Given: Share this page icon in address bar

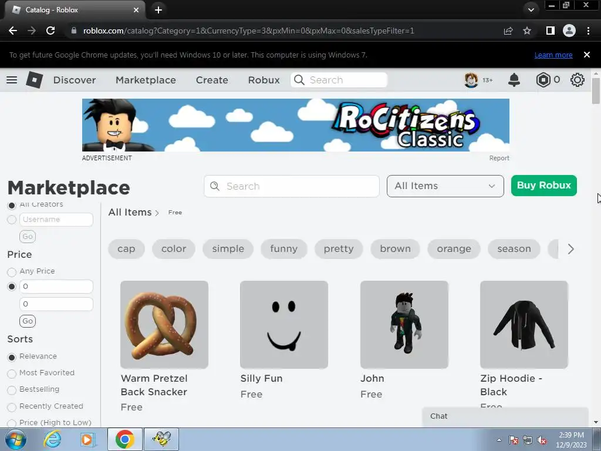Looking at the screenshot, I should pyautogui.click(x=508, y=31).
